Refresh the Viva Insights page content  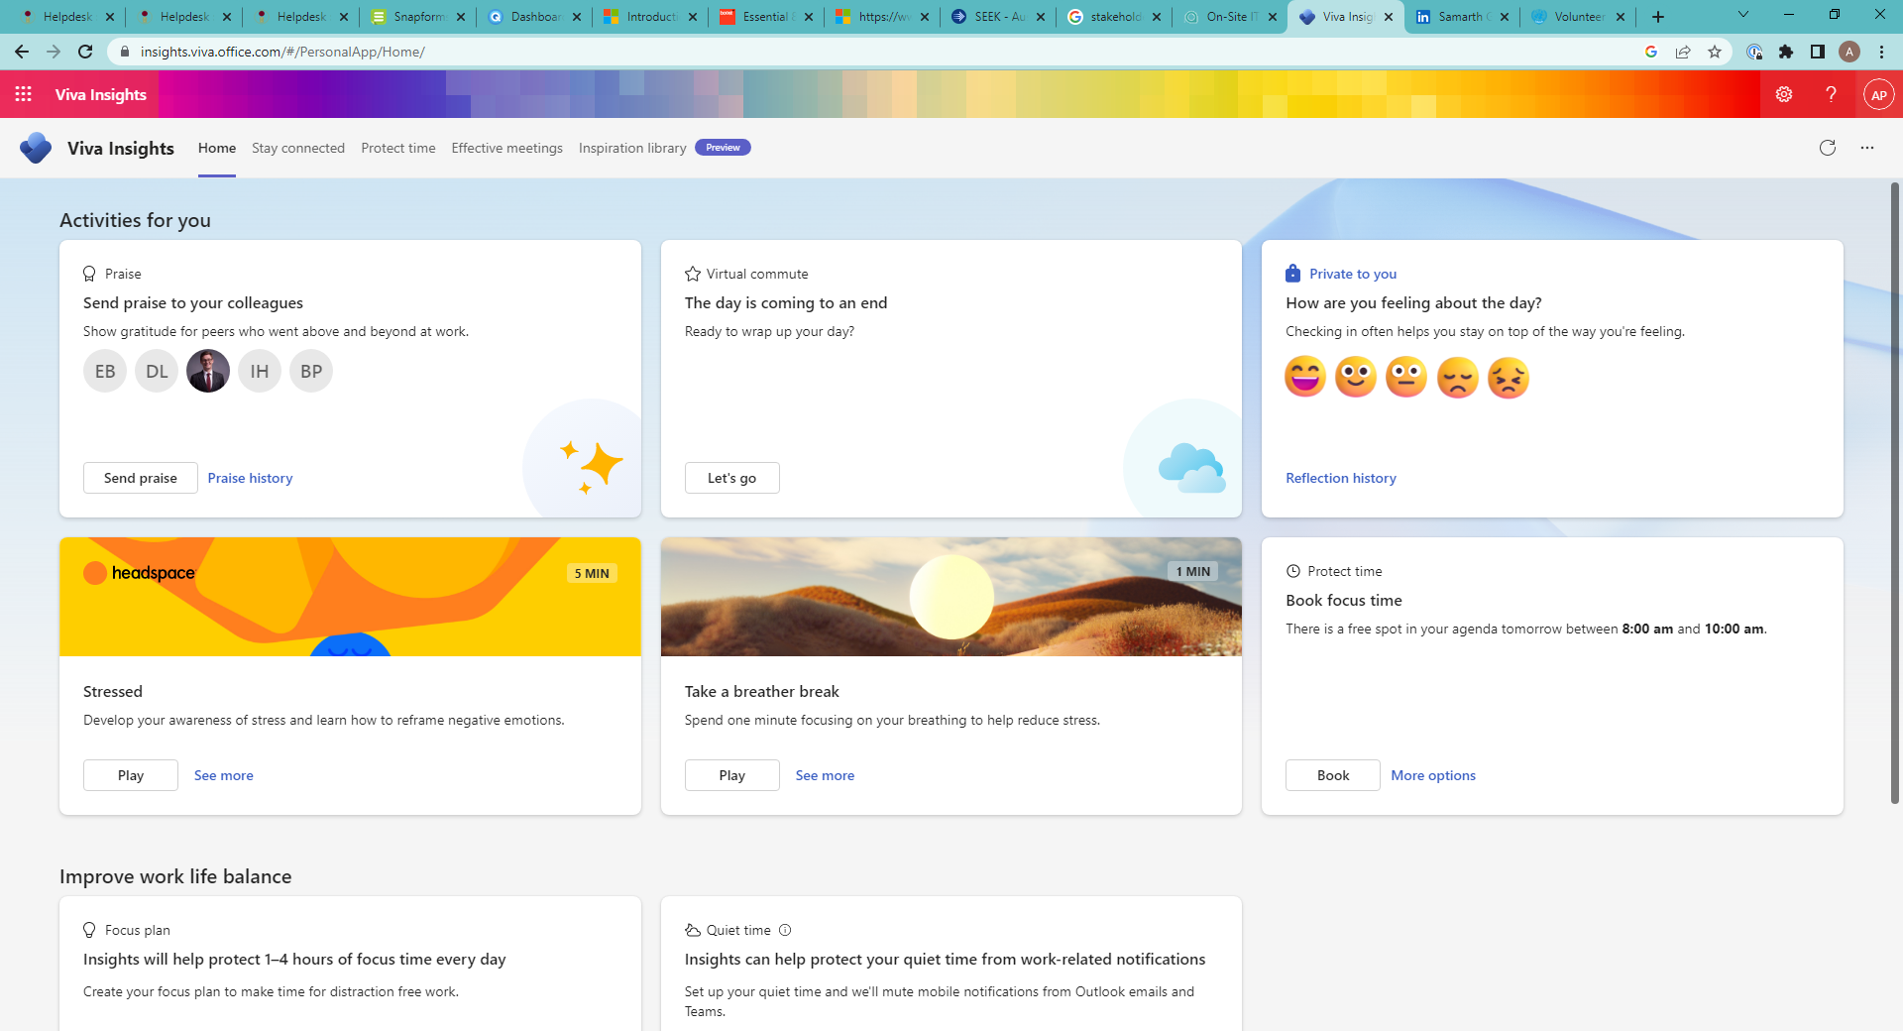pyautogui.click(x=1828, y=148)
